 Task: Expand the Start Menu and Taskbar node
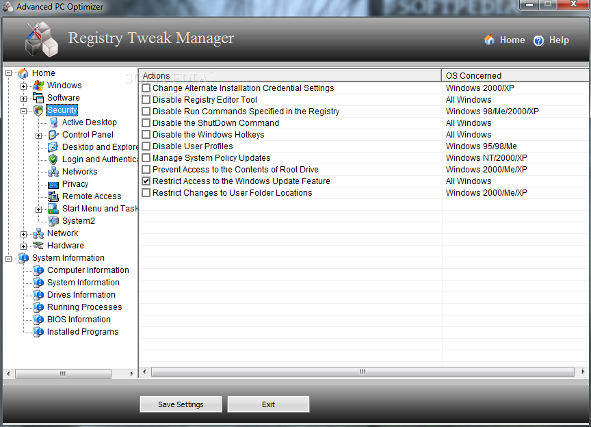tap(38, 209)
